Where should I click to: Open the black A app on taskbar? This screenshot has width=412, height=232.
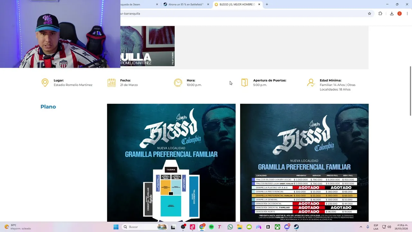point(268,227)
